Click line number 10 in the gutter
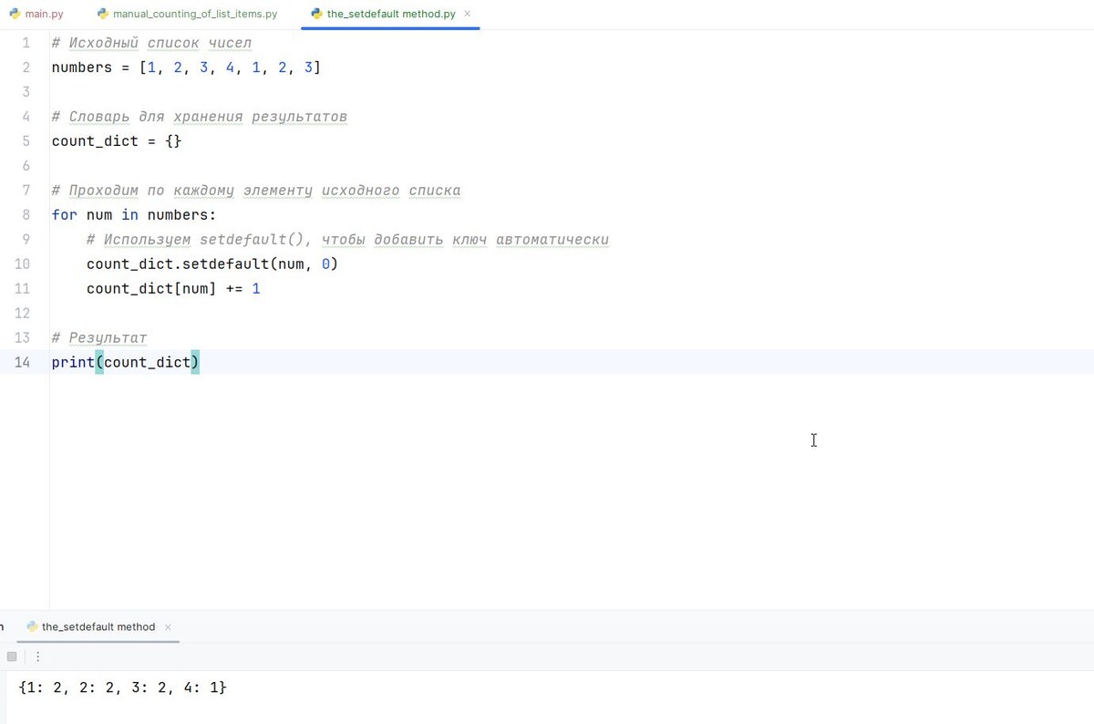Screen dimensions: 1094x724 22,264
